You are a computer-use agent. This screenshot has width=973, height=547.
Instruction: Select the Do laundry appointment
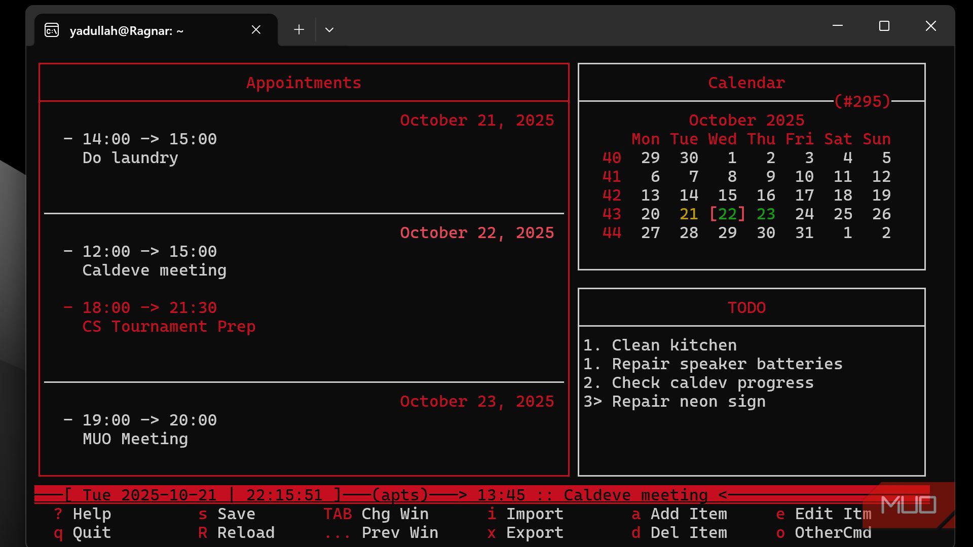click(130, 158)
